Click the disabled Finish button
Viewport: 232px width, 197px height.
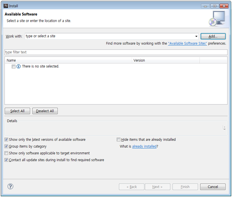185,187
